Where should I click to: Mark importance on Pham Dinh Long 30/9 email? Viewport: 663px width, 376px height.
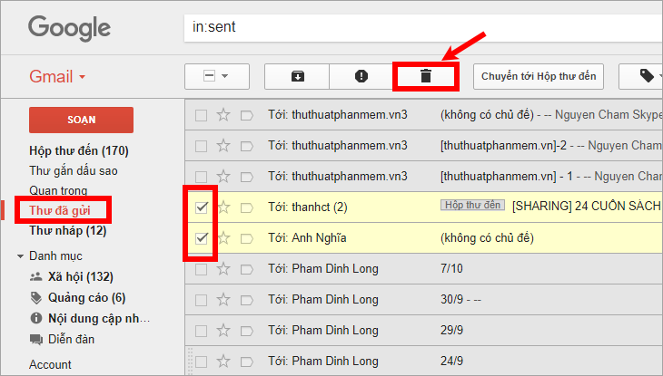point(246,300)
